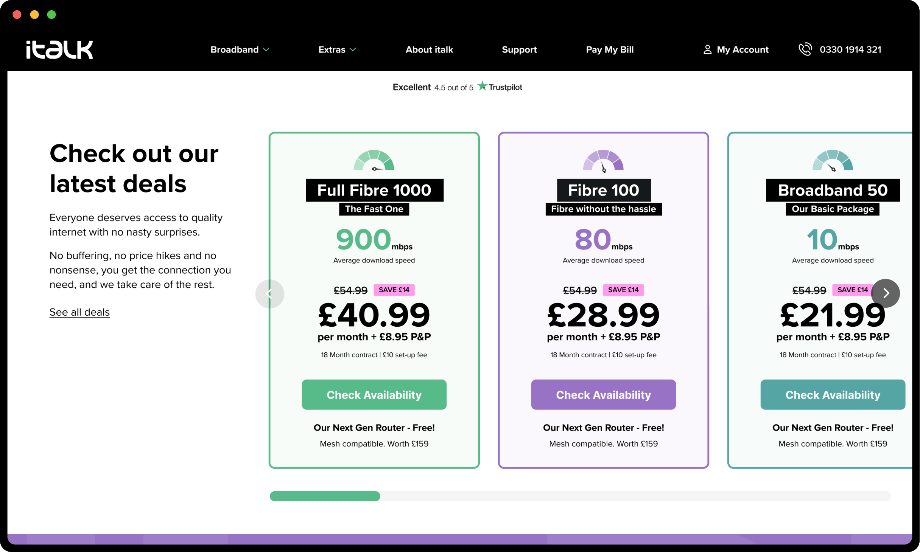Call the 0330 1914 321 number
Screen dimensions: 920x552
coord(850,50)
